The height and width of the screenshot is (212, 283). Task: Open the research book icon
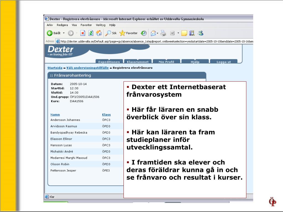click(192, 33)
